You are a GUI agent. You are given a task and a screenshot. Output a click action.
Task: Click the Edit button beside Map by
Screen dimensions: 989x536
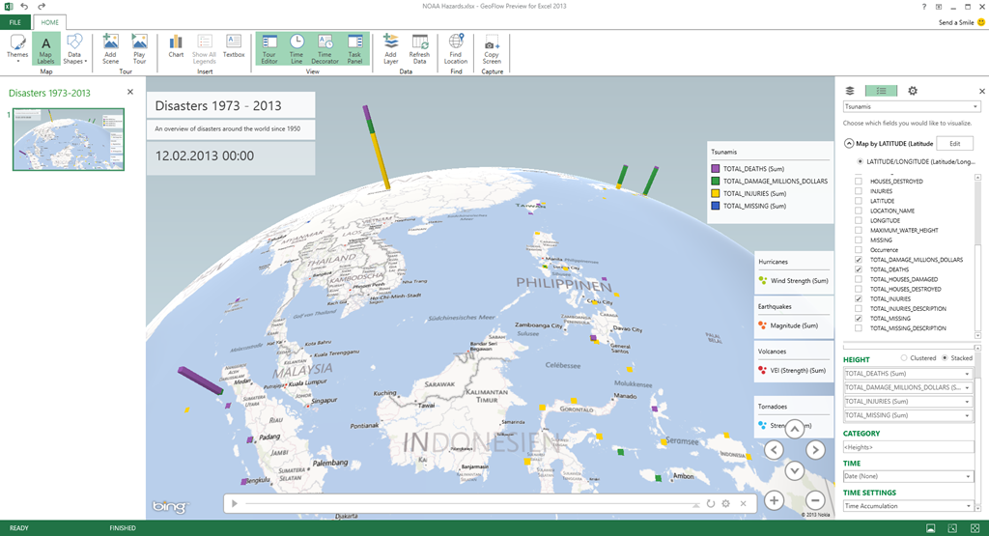(x=954, y=143)
